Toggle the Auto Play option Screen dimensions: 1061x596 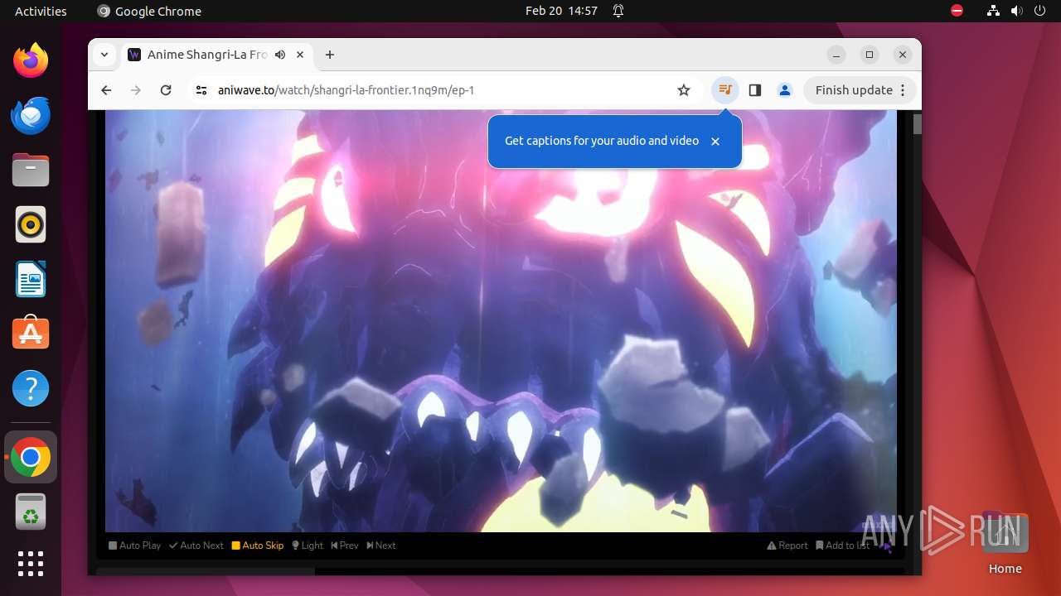click(x=135, y=546)
